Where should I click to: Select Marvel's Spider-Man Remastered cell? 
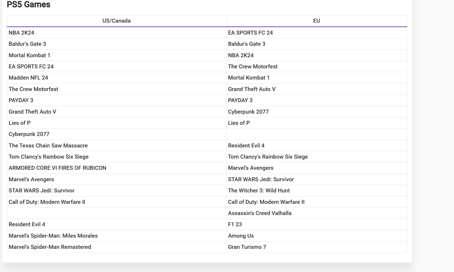click(x=50, y=247)
